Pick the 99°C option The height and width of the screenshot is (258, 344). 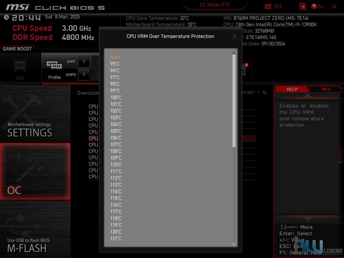coord(115,91)
